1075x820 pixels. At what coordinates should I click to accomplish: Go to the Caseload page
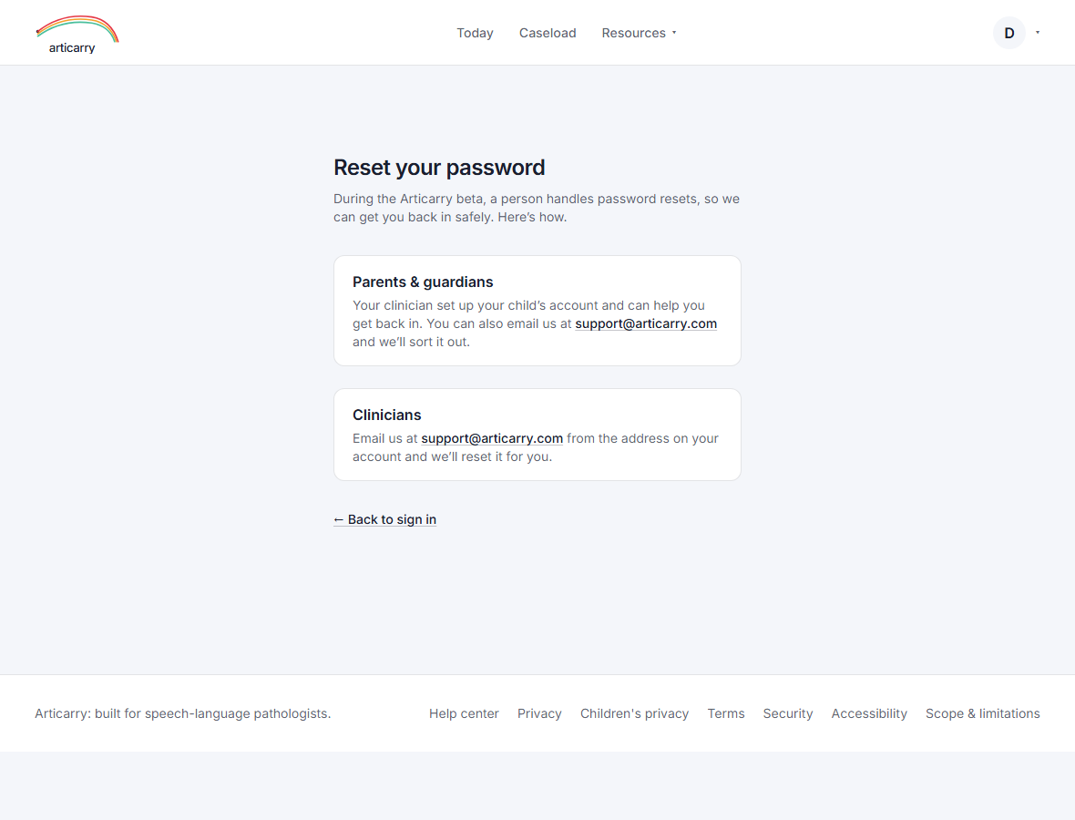tap(548, 33)
